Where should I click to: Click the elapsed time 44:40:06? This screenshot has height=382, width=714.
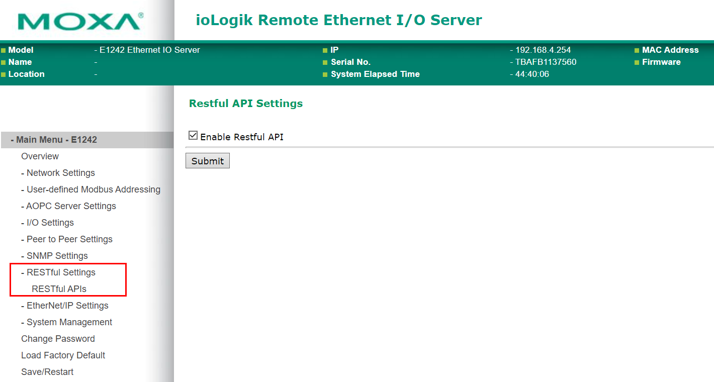pos(532,74)
